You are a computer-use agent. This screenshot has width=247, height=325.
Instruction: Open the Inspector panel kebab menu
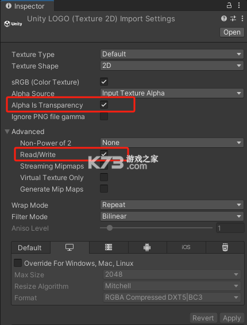[x=239, y=5]
